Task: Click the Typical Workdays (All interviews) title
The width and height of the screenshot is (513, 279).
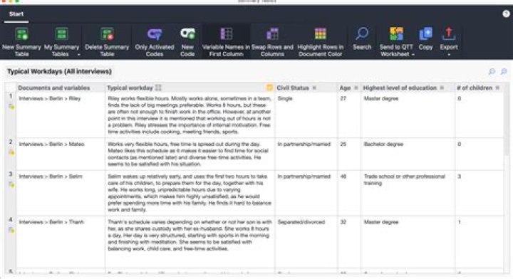Action: [59, 71]
